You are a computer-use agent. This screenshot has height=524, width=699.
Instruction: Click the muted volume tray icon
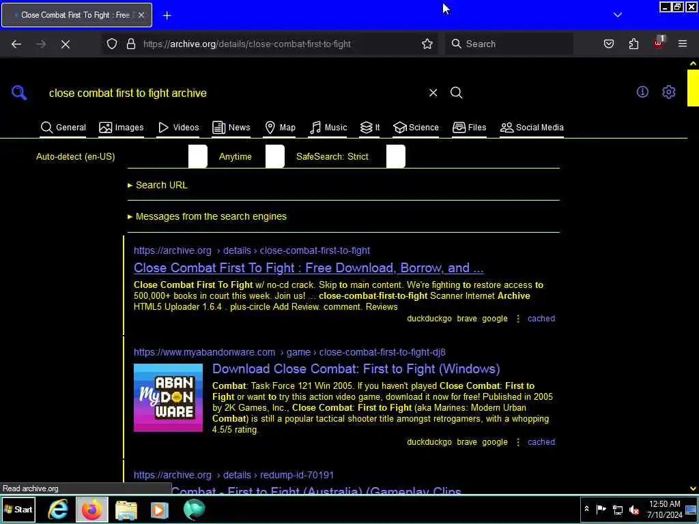[634, 509]
